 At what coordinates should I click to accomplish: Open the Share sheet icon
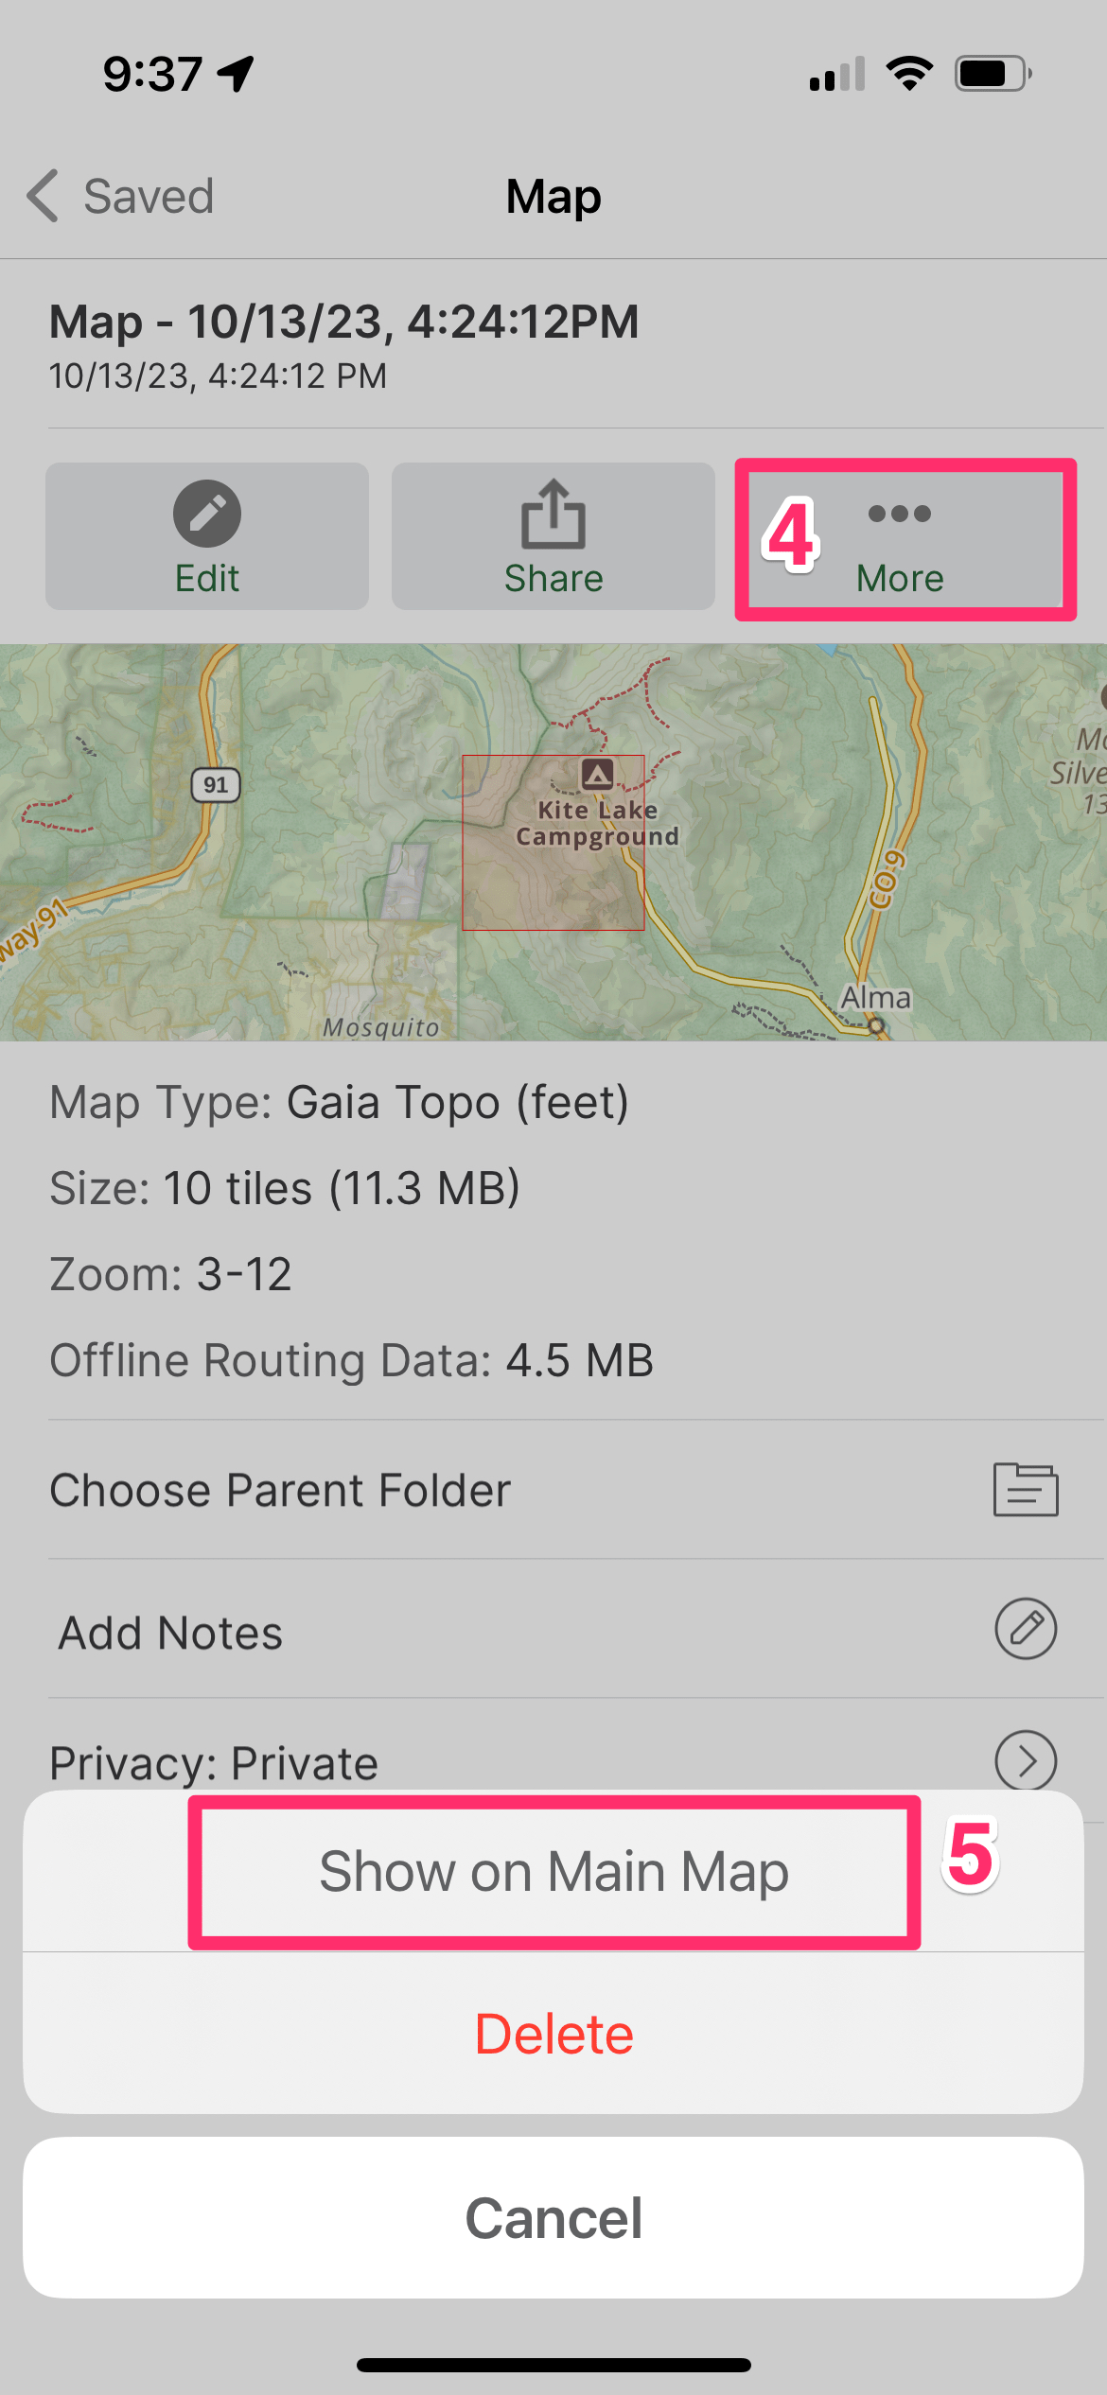pos(553,515)
